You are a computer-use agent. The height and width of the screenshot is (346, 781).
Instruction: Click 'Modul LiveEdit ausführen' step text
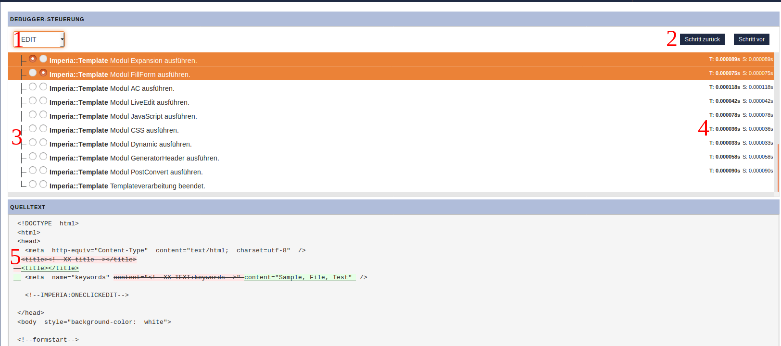point(150,102)
